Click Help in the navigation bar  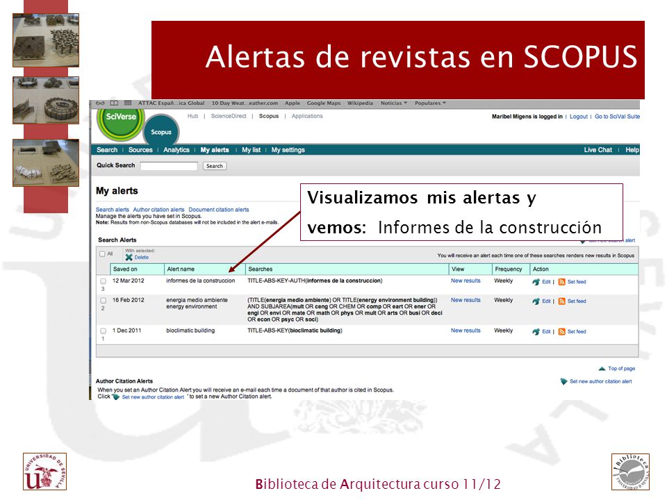(632, 150)
